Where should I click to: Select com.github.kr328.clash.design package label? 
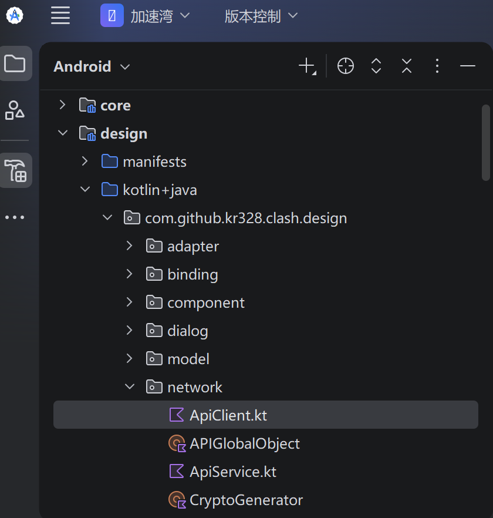[246, 218]
